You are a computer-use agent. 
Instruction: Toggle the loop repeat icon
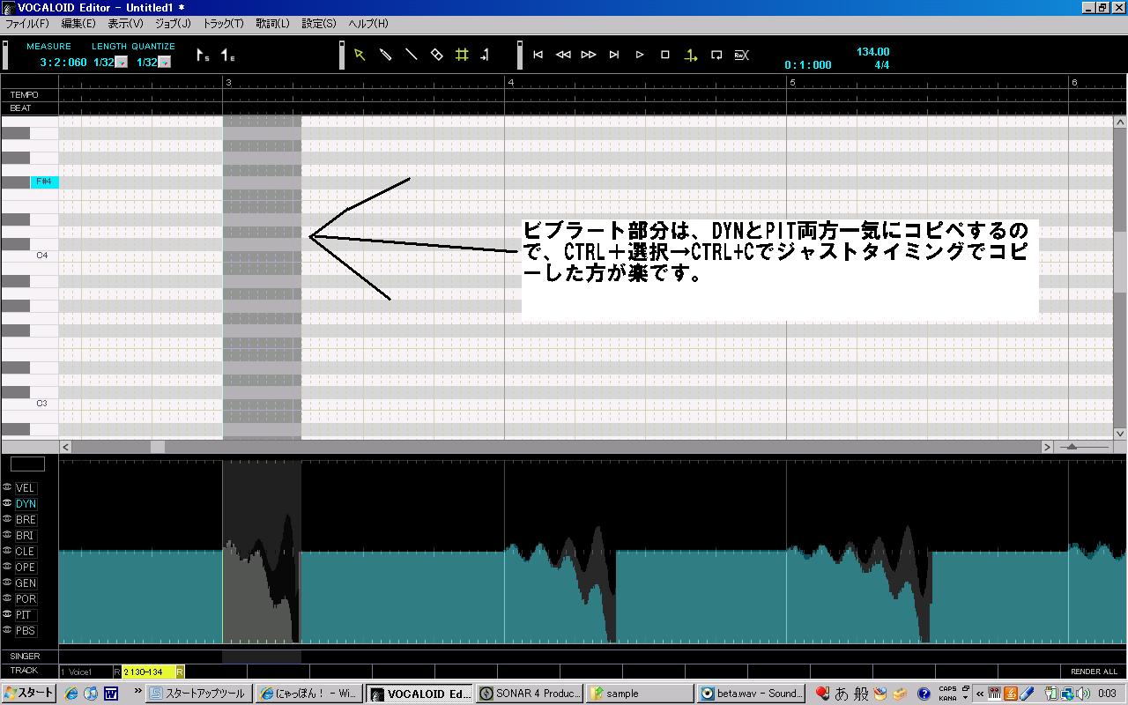[716, 55]
